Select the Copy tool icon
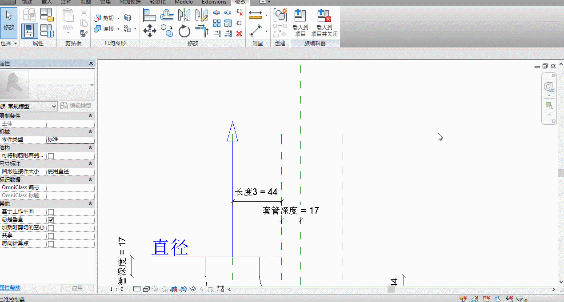This screenshot has width=564, height=302. click(167, 31)
